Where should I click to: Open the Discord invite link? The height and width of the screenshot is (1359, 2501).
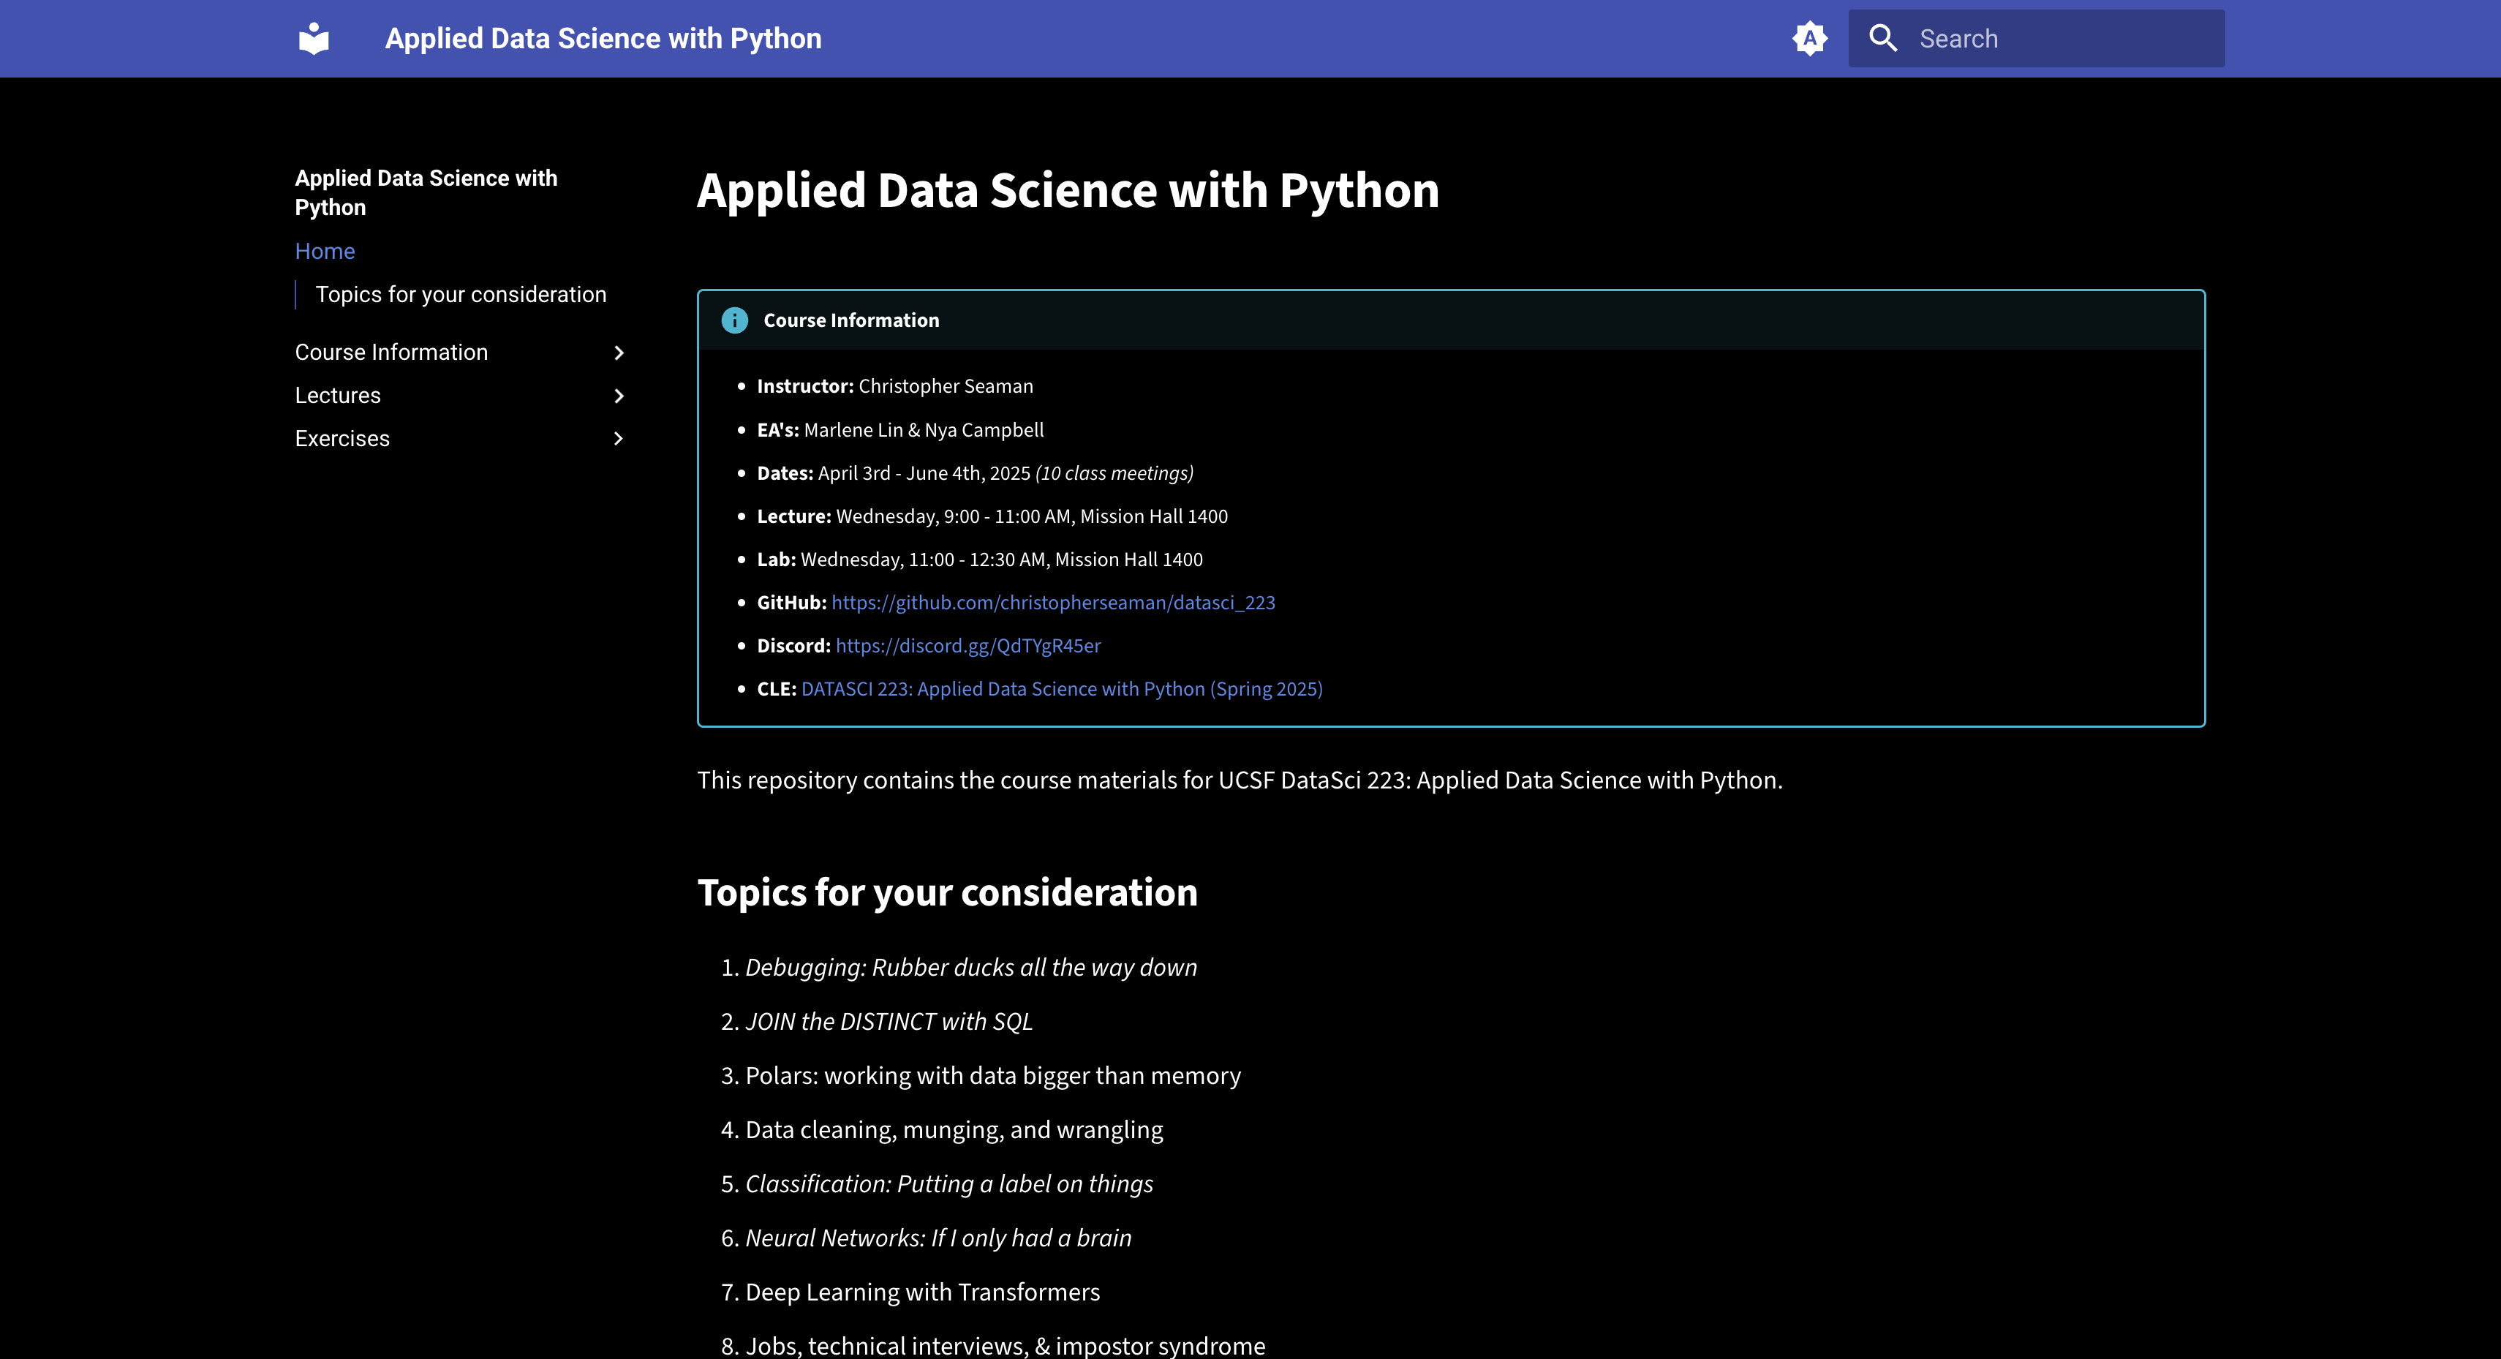(967, 645)
